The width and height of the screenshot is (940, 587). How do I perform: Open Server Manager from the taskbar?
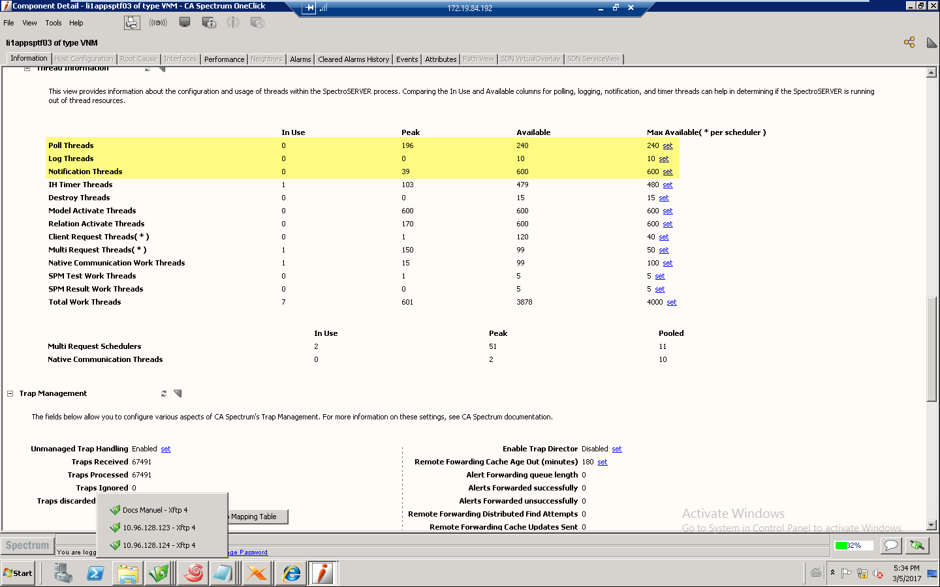tap(63, 573)
